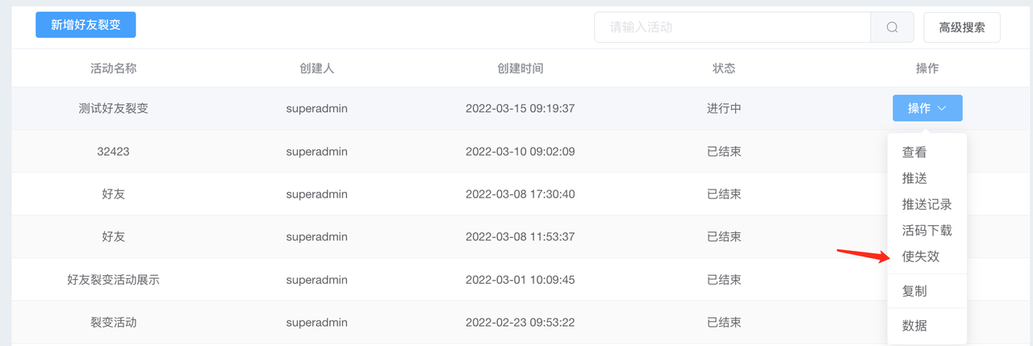1033x346 pixels.
Task: Click the 裂变活动 row name
Action: 114,323
